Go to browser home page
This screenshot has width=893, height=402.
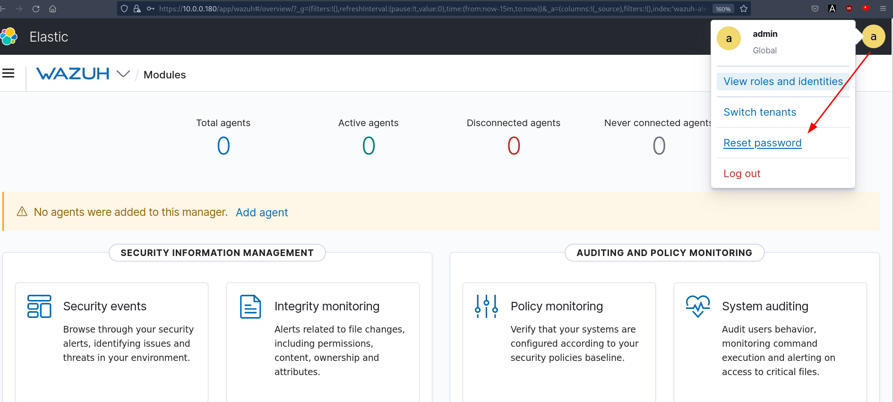tap(53, 9)
